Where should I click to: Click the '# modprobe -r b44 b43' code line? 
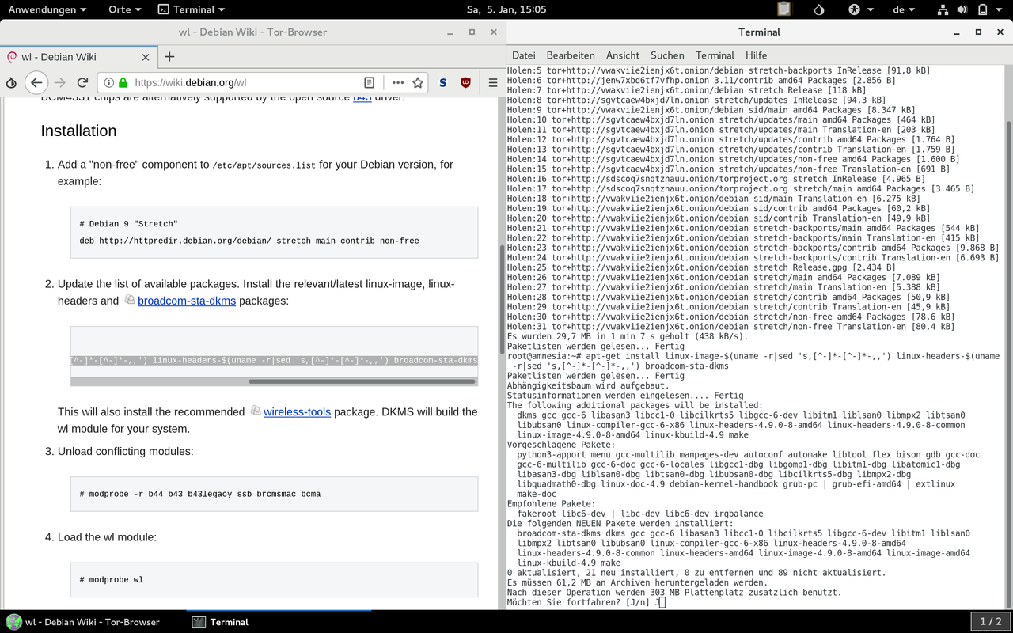(x=199, y=494)
